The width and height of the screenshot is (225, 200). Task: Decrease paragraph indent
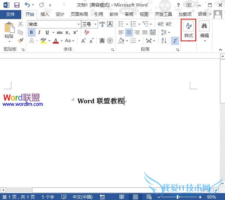tap(160, 24)
